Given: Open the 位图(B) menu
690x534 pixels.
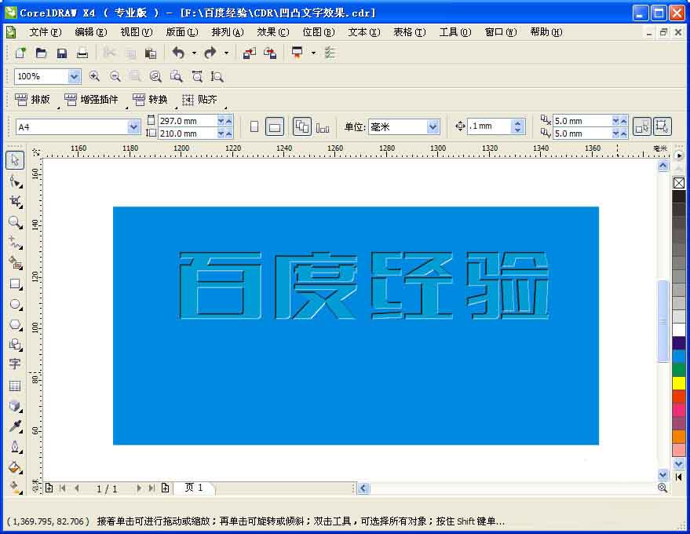Looking at the screenshot, I should tap(319, 32).
